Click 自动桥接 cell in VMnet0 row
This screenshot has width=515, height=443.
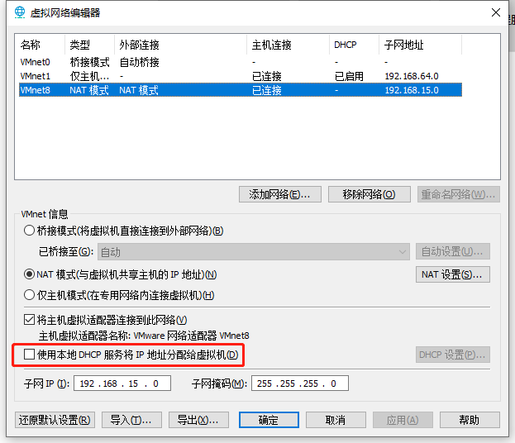[139, 62]
